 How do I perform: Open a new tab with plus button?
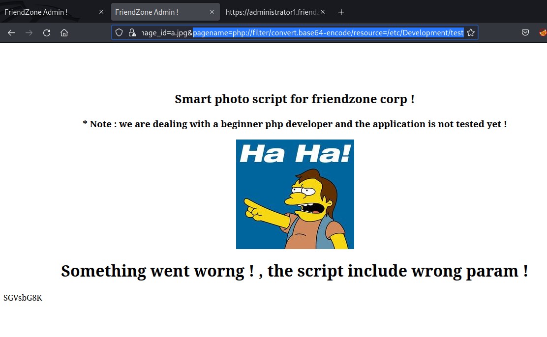coord(341,12)
